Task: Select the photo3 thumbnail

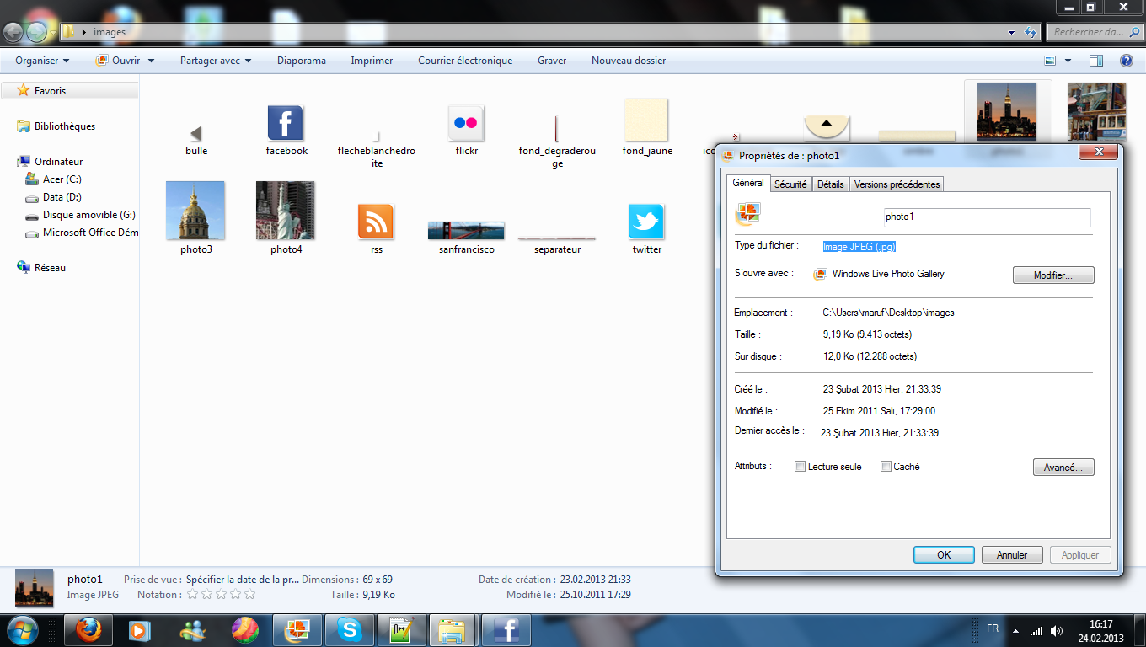Action: [195, 211]
